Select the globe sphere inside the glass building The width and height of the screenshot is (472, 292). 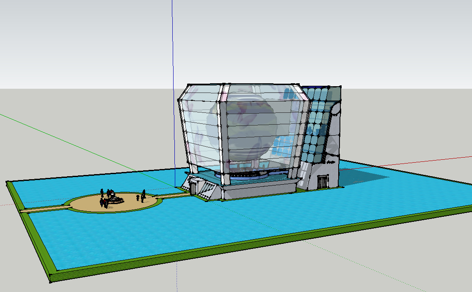coord(242,128)
